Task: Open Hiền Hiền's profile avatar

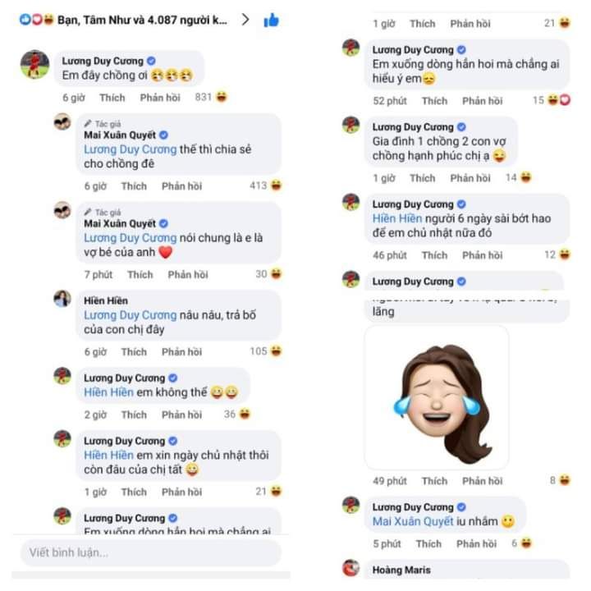Action: point(62,299)
